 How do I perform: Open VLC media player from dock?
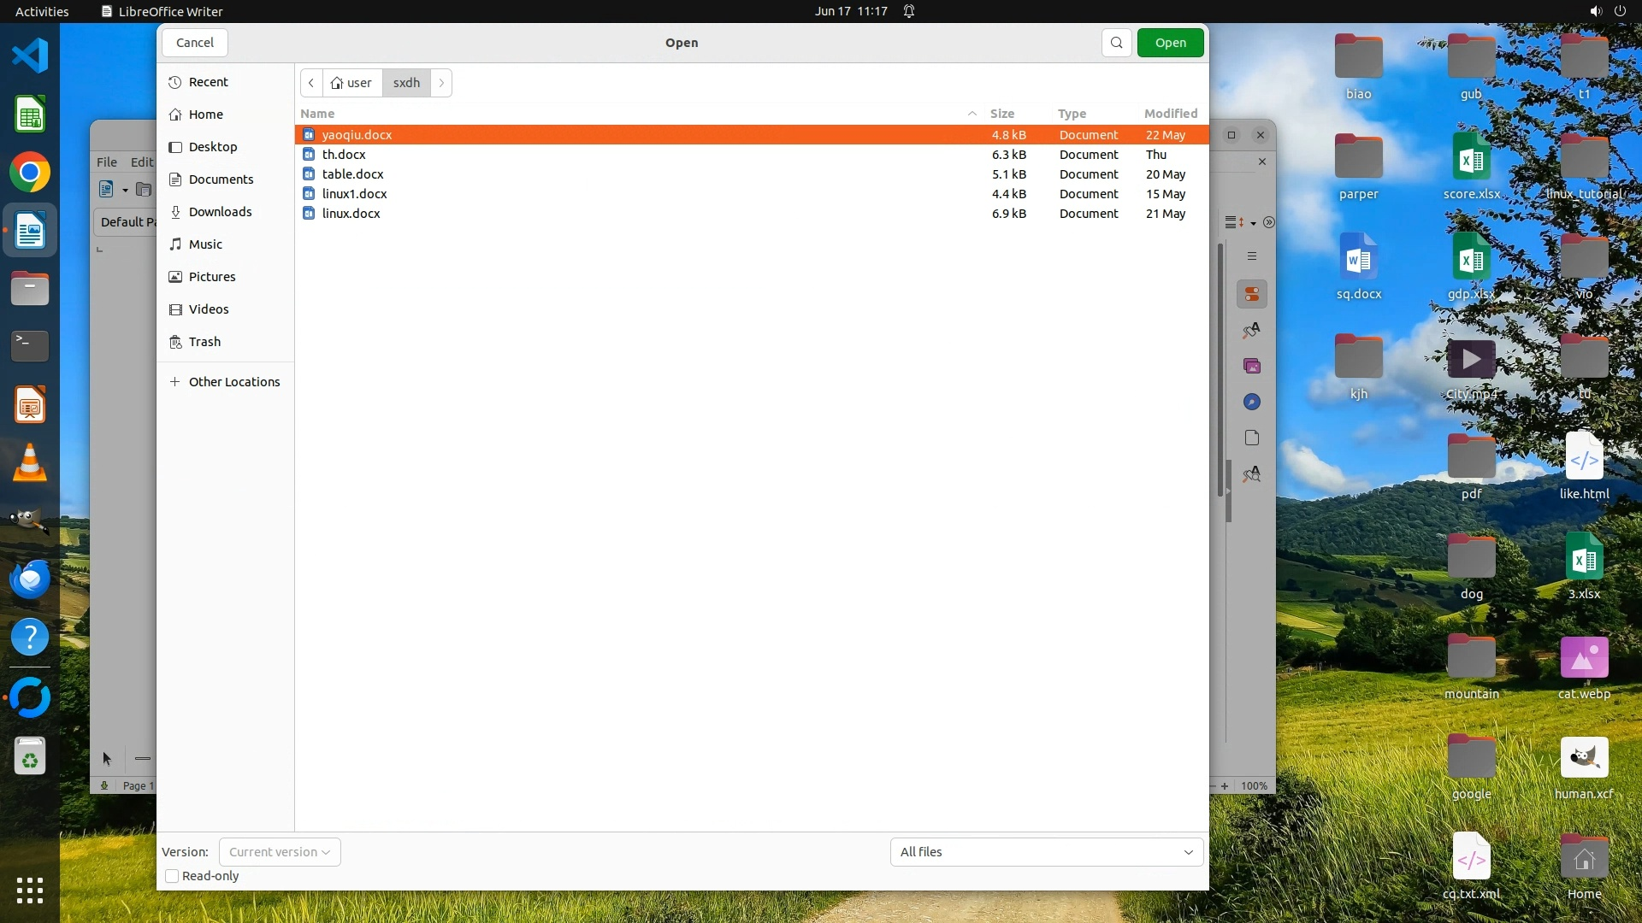pyautogui.click(x=30, y=463)
